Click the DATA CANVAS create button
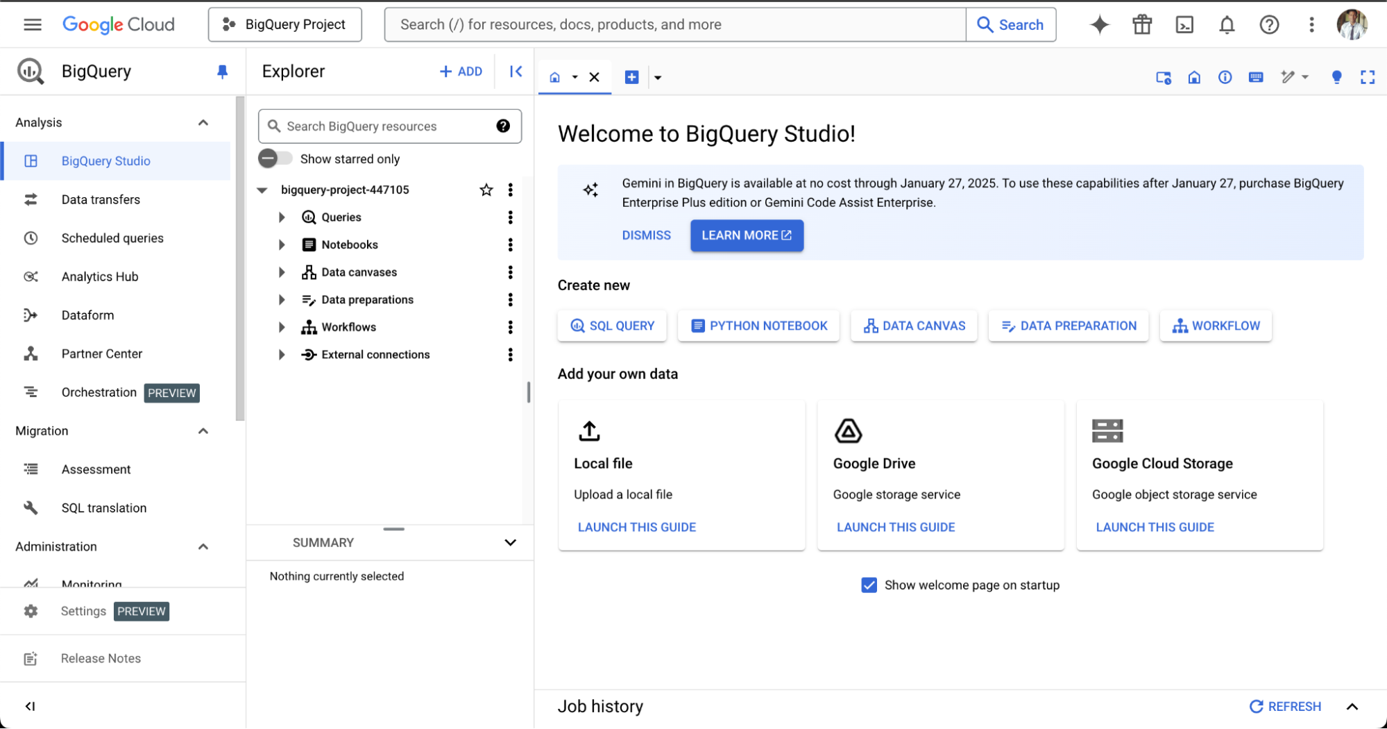The width and height of the screenshot is (1387, 729). (x=914, y=326)
